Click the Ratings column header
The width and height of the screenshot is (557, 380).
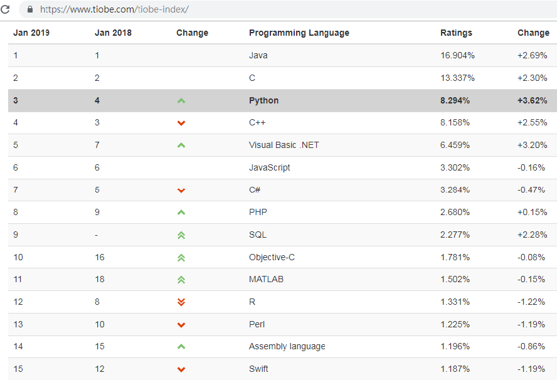point(456,33)
